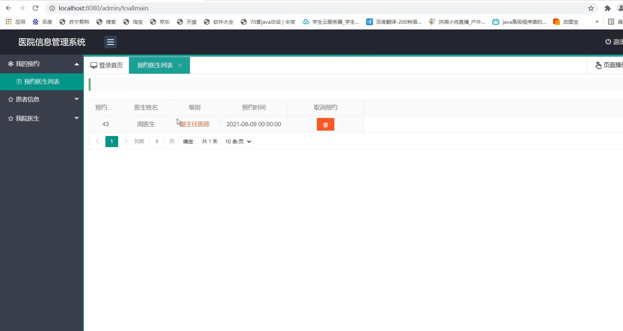
Task: Open the 应用 apps shortcut in the bookmarks bar
Action: point(15,22)
